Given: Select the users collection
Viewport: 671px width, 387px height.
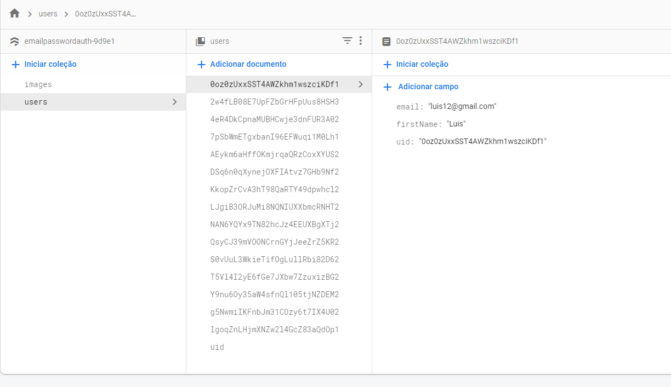Looking at the screenshot, I should (93, 102).
